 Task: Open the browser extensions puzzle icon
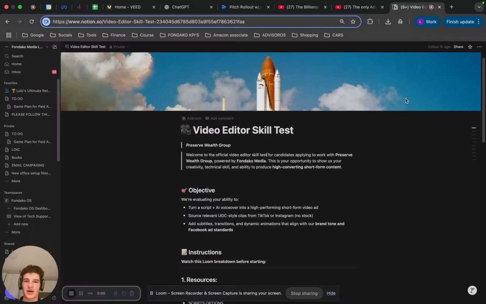point(370,22)
